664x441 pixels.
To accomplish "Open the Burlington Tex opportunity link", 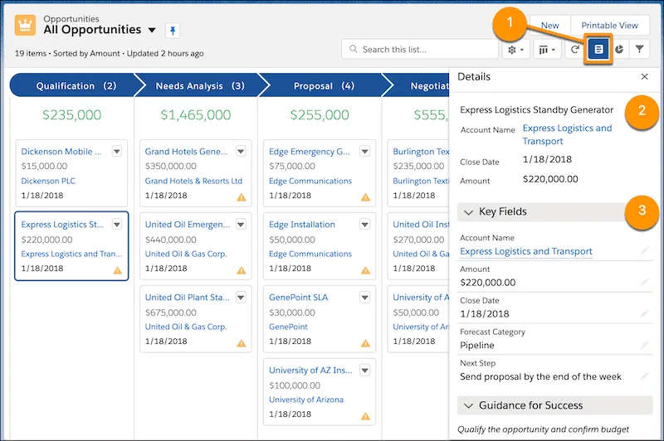I will (421, 152).
